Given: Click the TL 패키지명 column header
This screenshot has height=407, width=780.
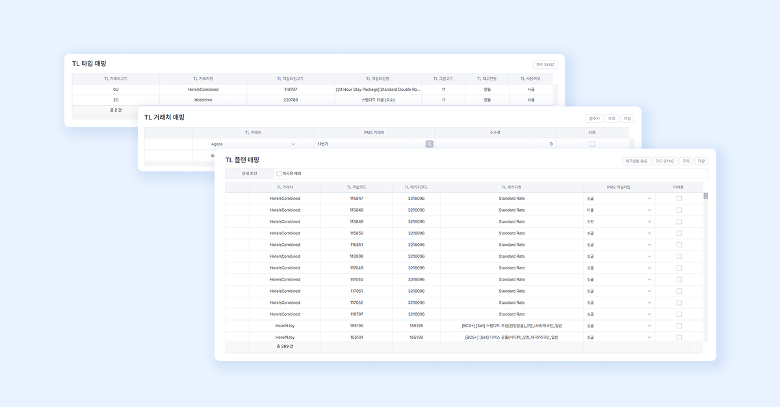Looking at the screenshot, I should point(511,187).
